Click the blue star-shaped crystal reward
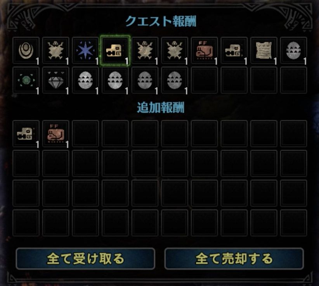Image resolution: width=319 pixels, height=286 pixels. (x=85, y=50)
